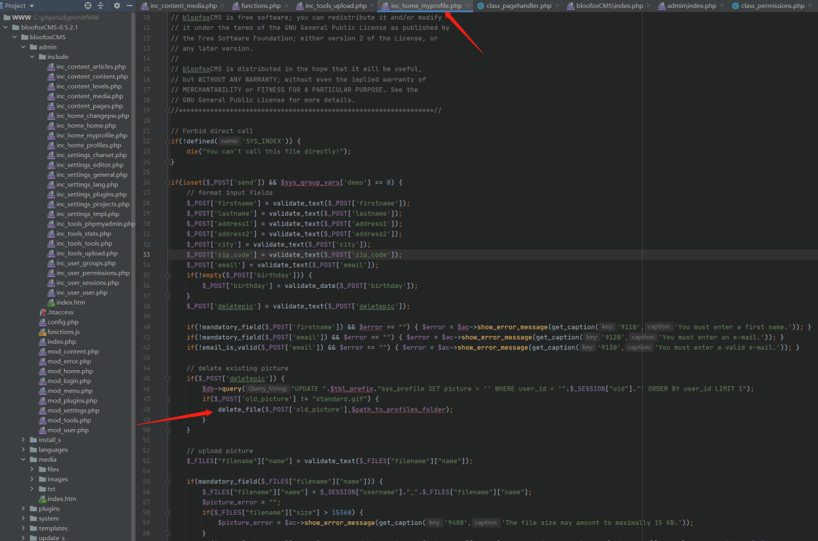Select mod_user.php file icon
818x541 pixels.
pos(43,430)
